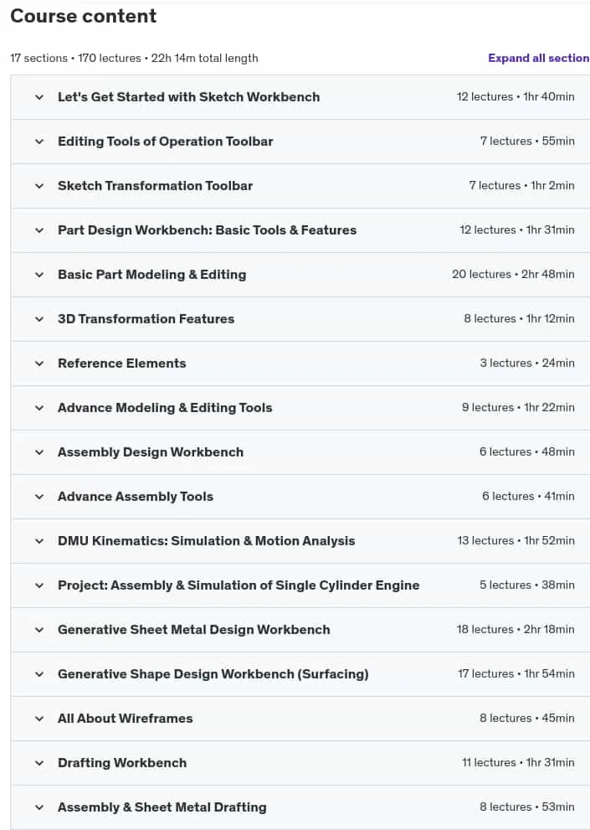Expand Editing Tools of Operation Toolbar chevron
Viewport: 590px width, 830px height.
coord(39,142)
